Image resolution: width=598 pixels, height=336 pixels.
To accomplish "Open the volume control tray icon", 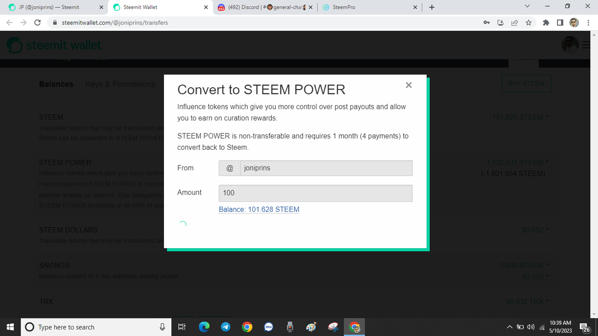I will [x=531, y=327].
